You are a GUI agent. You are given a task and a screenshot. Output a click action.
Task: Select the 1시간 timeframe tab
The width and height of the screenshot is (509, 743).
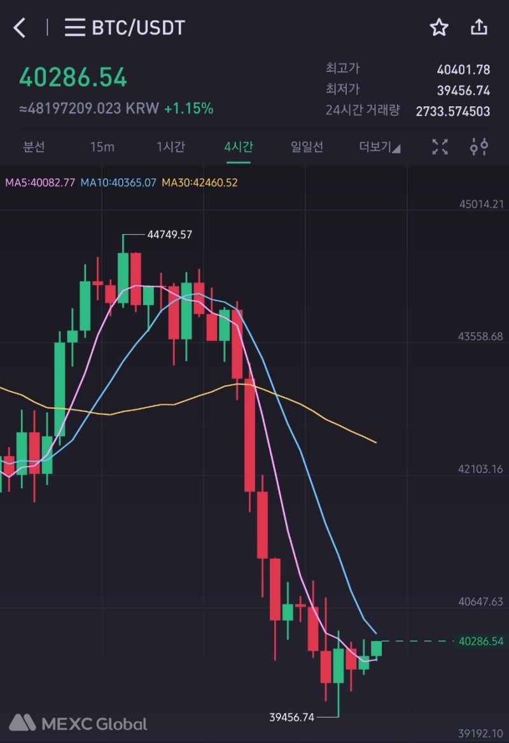171,147
